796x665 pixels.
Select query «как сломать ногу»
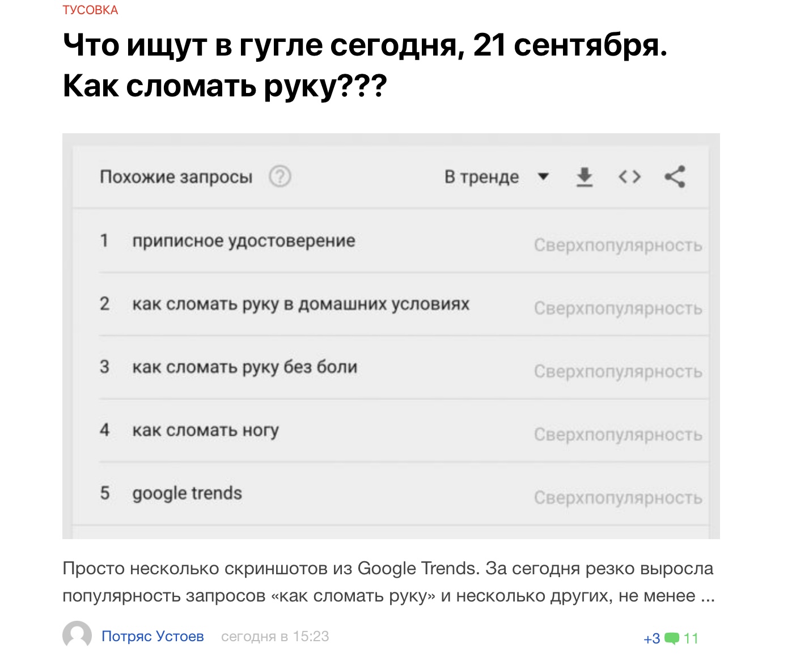(x=205, y=430)
